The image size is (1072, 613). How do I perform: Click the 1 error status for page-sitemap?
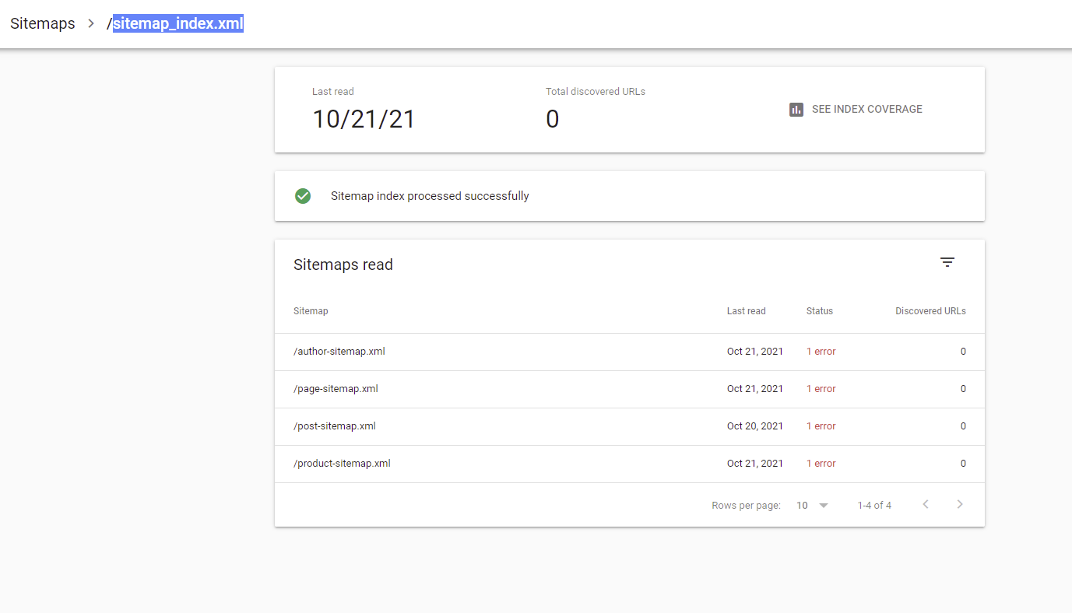coord(821,389)
